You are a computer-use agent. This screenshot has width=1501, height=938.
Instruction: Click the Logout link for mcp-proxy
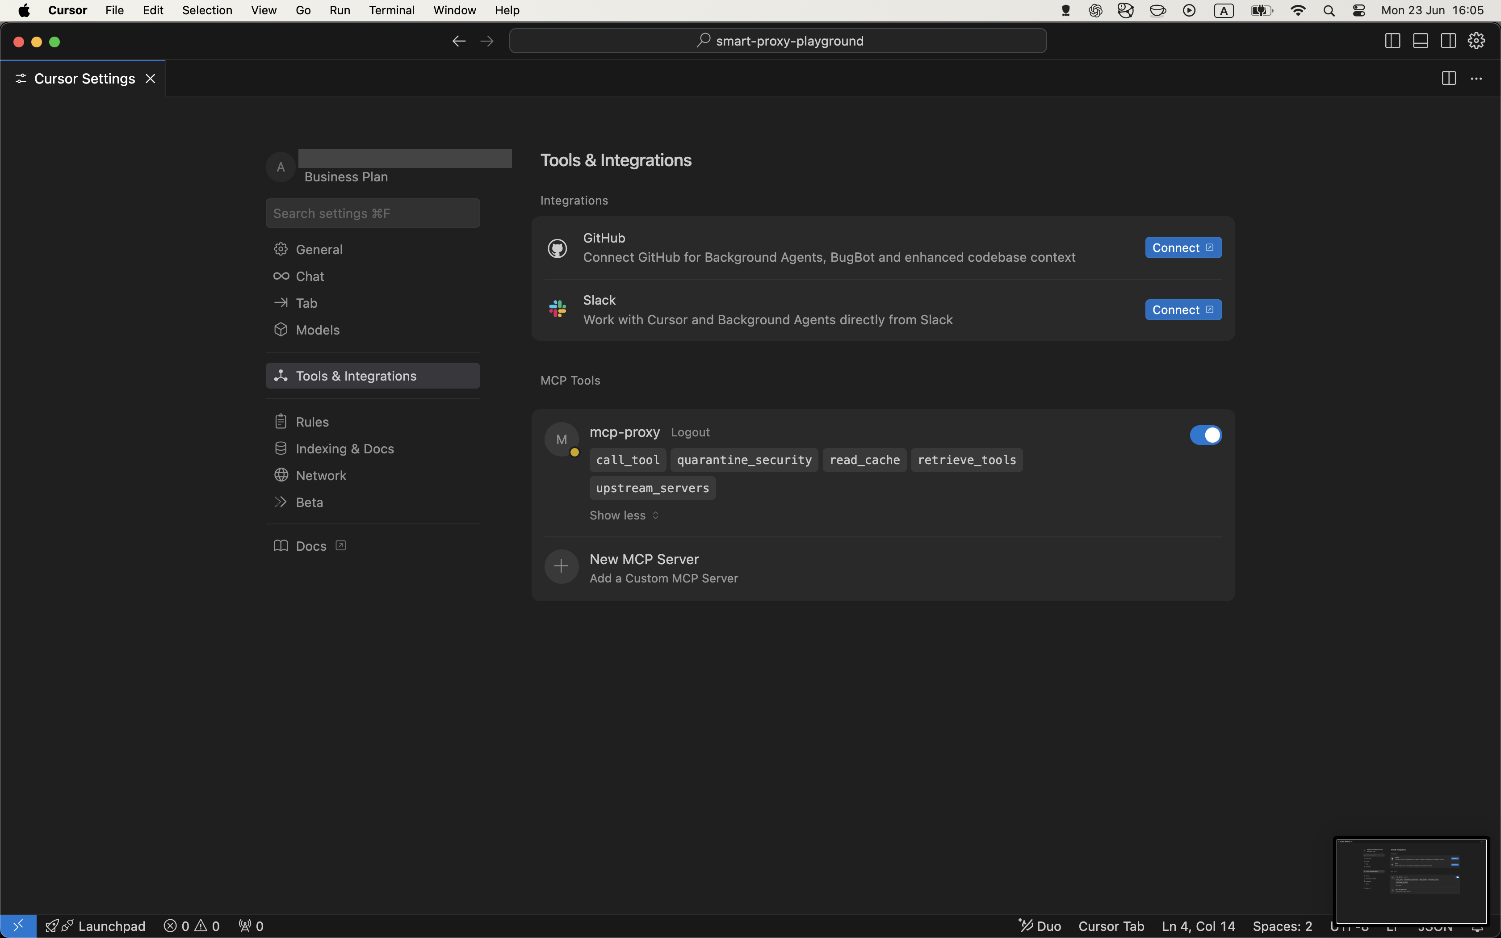(690, 432)
